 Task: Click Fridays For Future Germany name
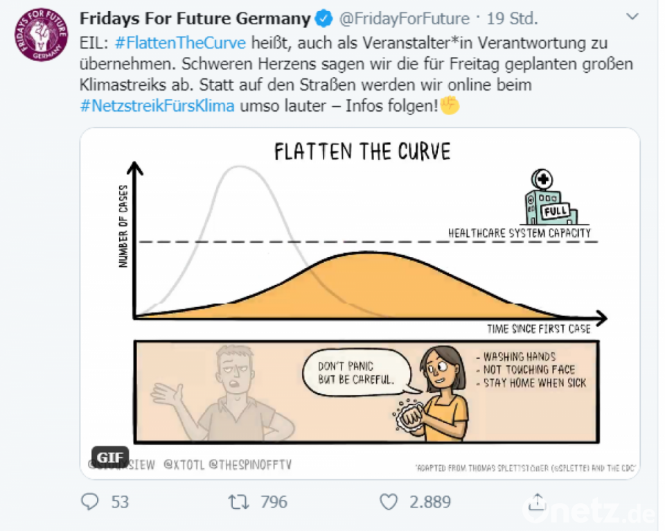click(x=195, y=17)
